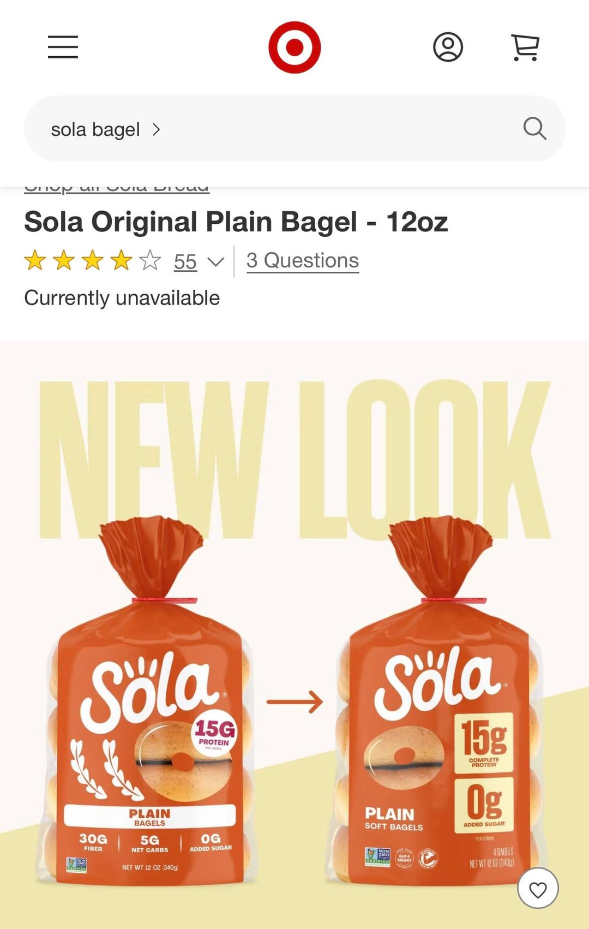This screenshot has width=589, height=929.
Task: Click the Target bullseye logo
Action: [294, 47]
